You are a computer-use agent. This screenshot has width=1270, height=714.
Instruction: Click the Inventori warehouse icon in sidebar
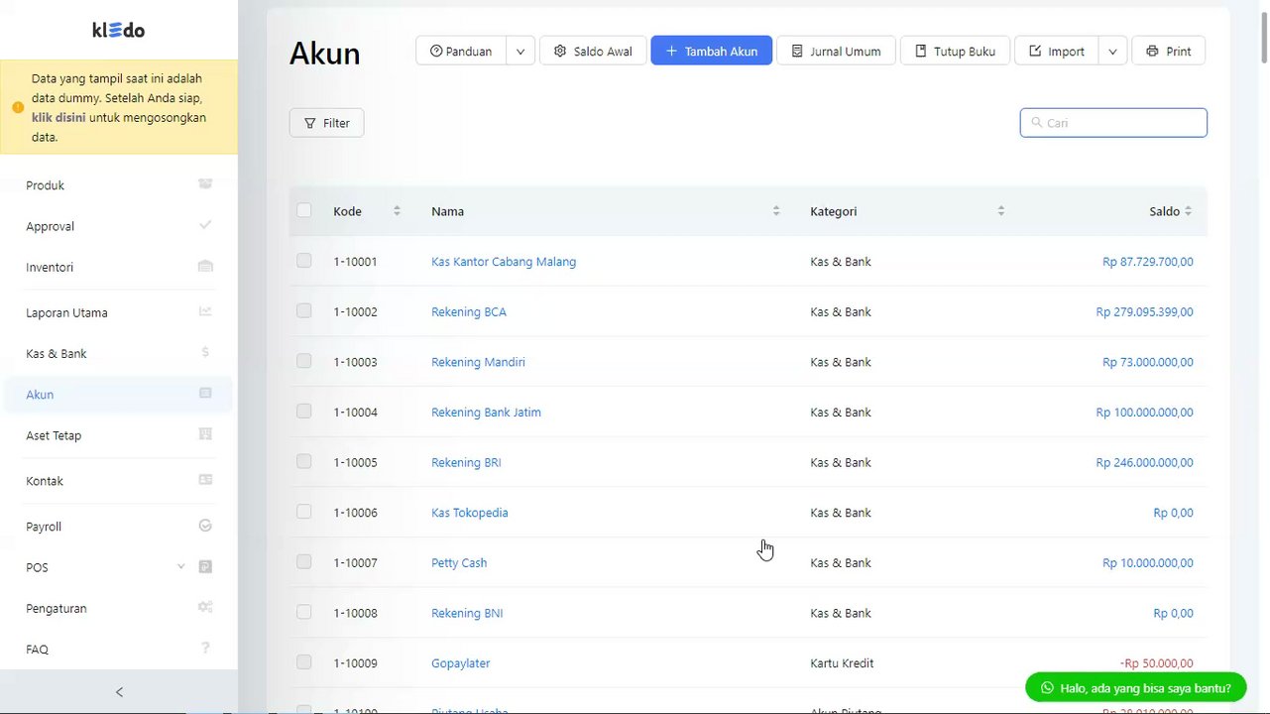[205, 267]
